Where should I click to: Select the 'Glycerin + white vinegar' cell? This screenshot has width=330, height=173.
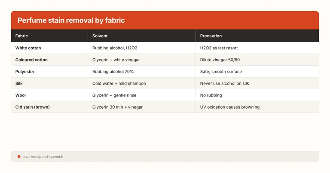click(116, 60)
